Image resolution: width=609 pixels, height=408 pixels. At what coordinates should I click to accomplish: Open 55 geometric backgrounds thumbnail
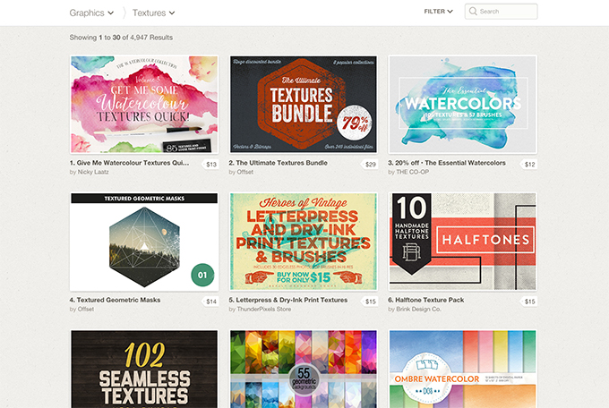click(x=304, y=369)
